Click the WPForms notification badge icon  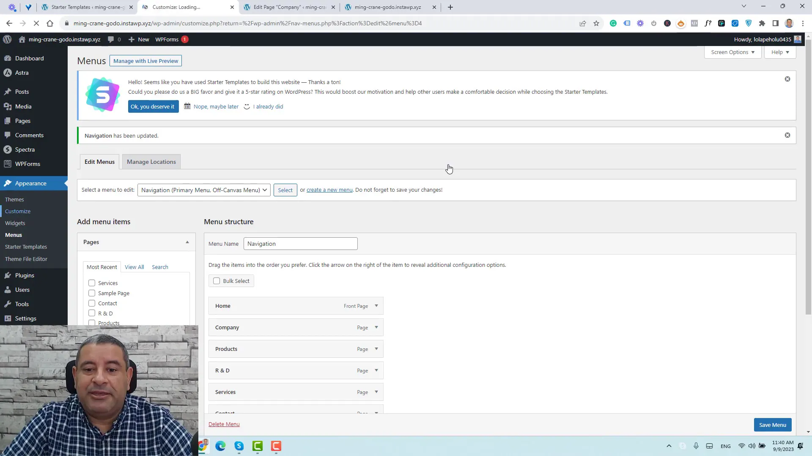[185, 39]
